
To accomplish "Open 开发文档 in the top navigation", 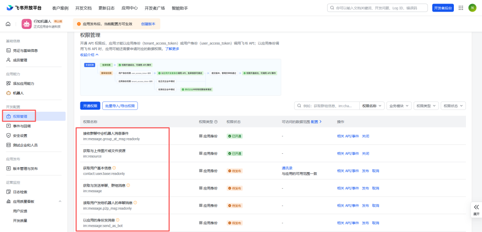I will (x=83, y=8).
